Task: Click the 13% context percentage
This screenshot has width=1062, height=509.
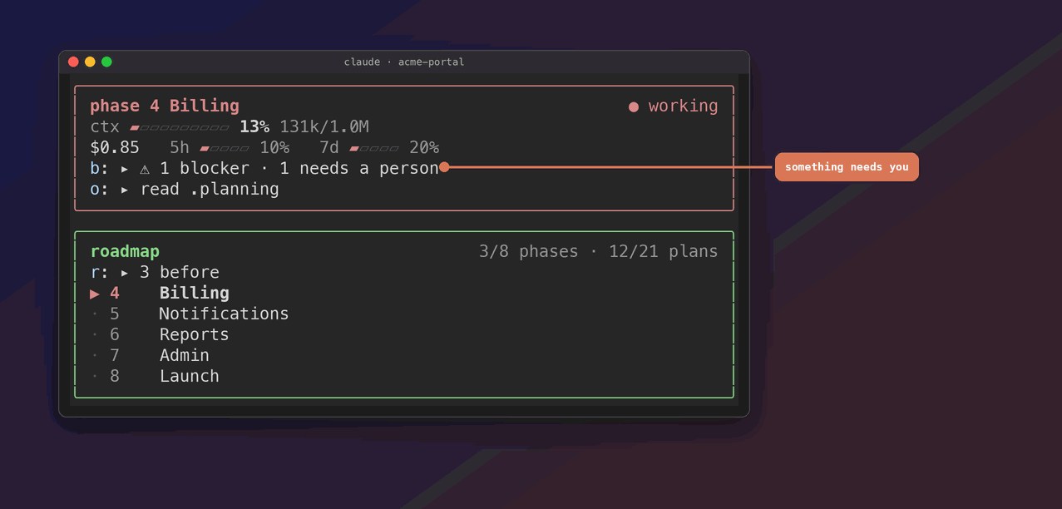Action: [x=254, y=126]
